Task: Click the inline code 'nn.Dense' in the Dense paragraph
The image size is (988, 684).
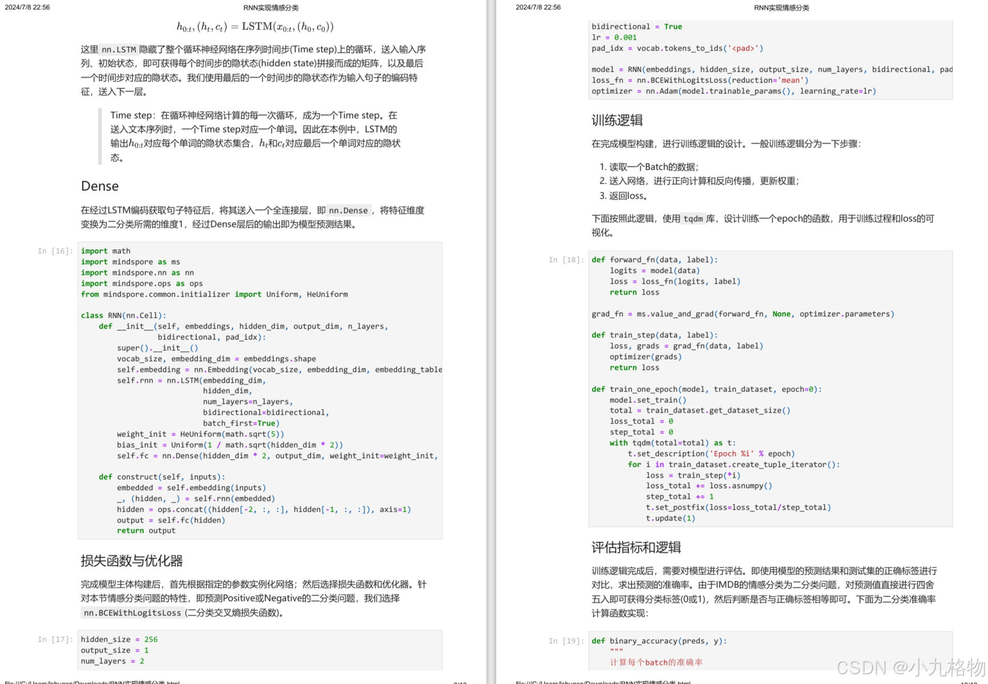Action: click(x=348, y=210)
